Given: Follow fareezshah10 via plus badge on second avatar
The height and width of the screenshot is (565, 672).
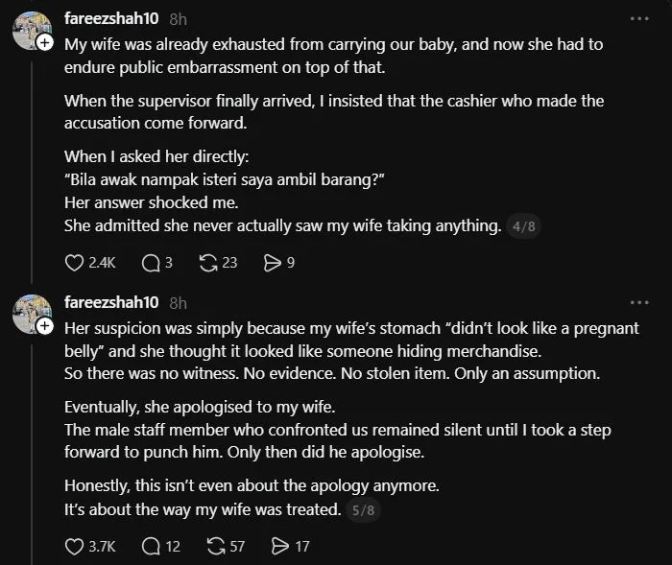Looking at the screenshot, I should tap(44, 326).
